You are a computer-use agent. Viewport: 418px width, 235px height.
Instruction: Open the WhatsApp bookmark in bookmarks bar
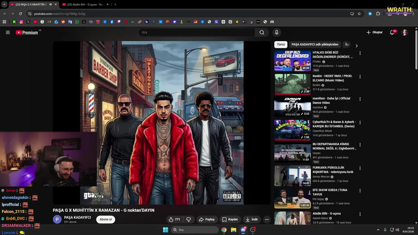77,22
